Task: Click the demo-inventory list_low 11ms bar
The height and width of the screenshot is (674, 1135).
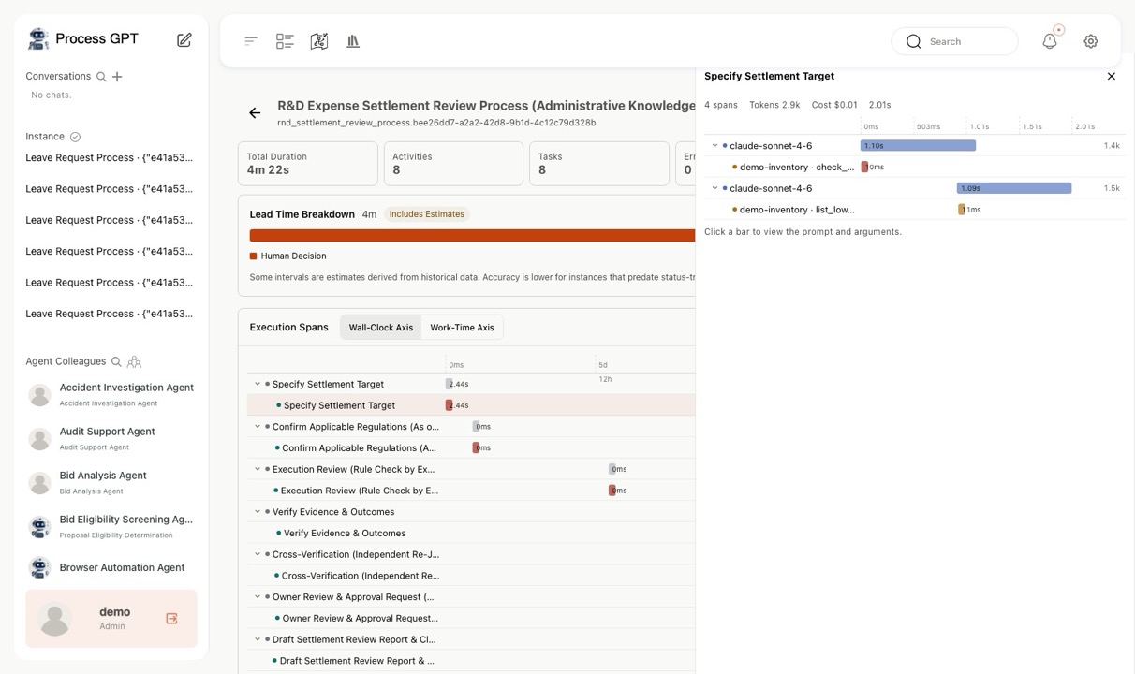Action: click(961, 210)
